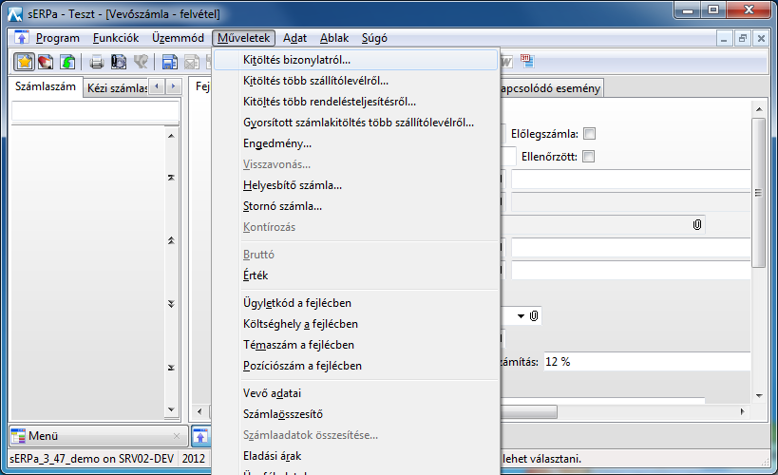Click the page down double-arrow in list

coord(171,304)
